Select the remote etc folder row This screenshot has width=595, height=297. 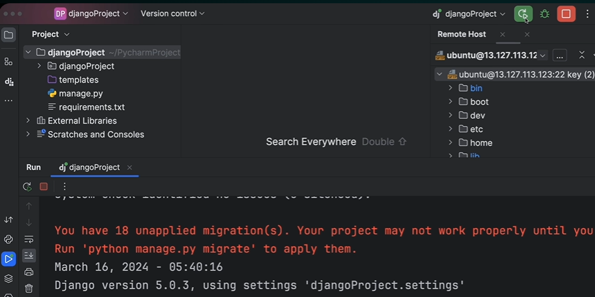point(514,129)
